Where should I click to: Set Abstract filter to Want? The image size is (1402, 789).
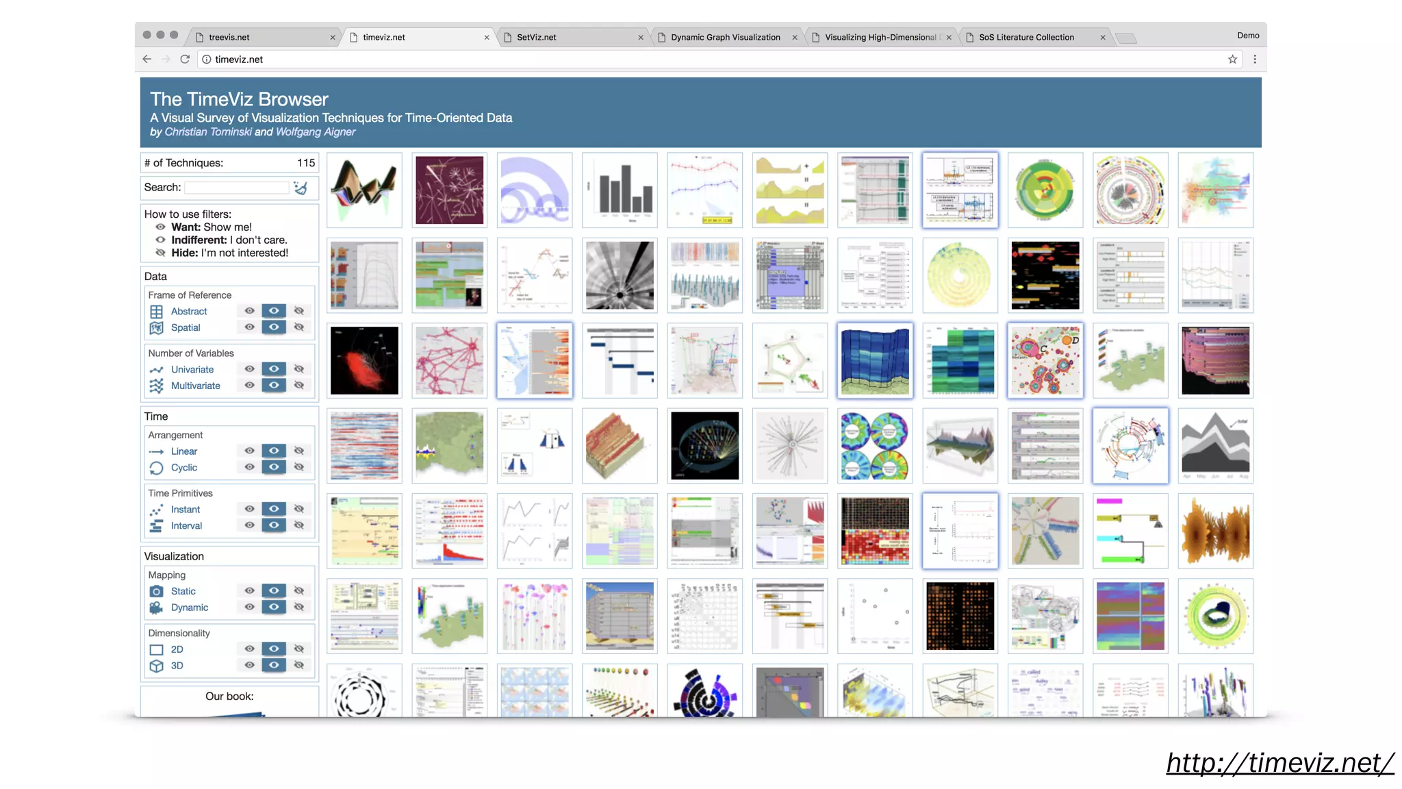[249, 311]
